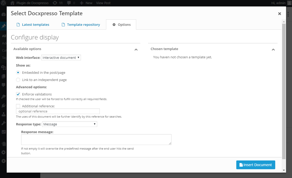This screenshot has height=178, width=292.
Task: Open the Posts pin icon in sidebar
Action: [4, 26]
